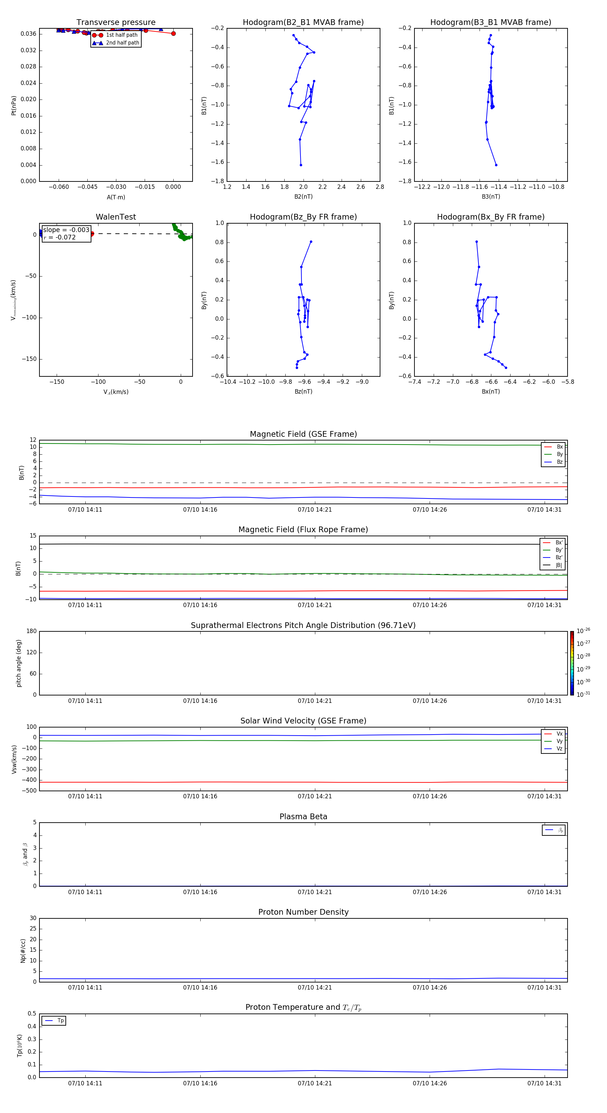This screenshot has width=607, height=1113.
Task: Click the 'B3(nT)' x-axis label
Action: (x=491, y=197)
